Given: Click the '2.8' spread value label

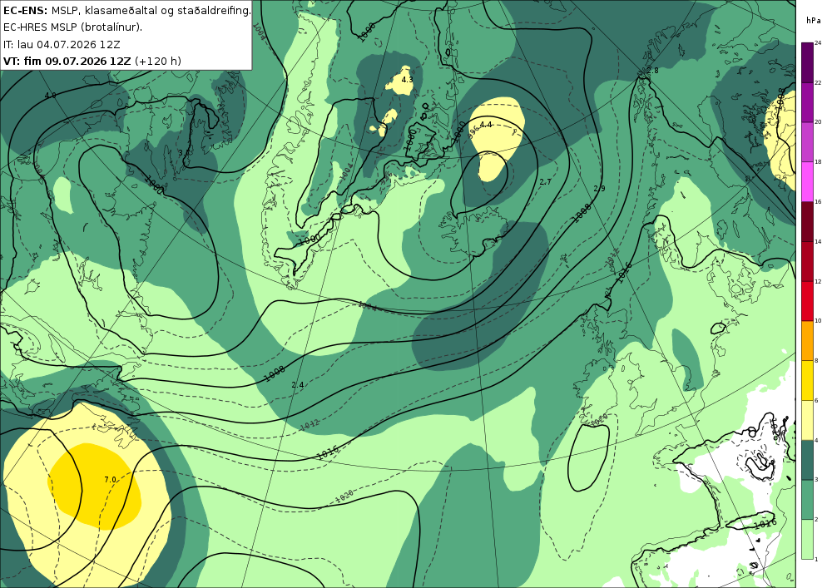Looking at the screenshot, I should pyautogui.click(x=652, y=70).
